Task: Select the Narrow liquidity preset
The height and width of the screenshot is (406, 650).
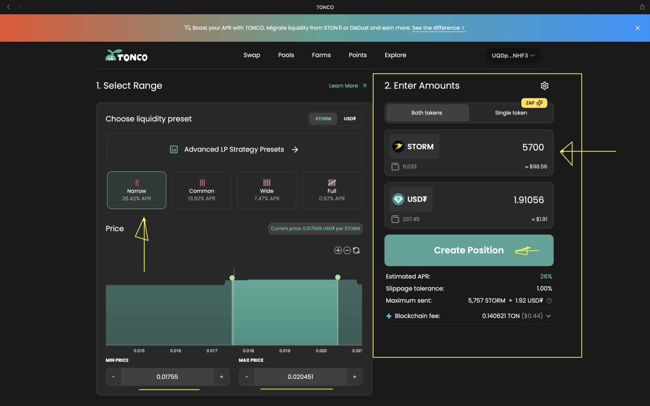Action: (137, 190)
